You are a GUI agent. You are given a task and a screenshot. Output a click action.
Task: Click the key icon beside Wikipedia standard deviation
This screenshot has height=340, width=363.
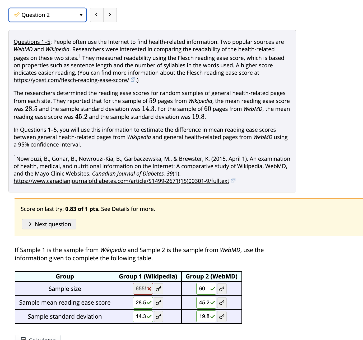point(158,316)
